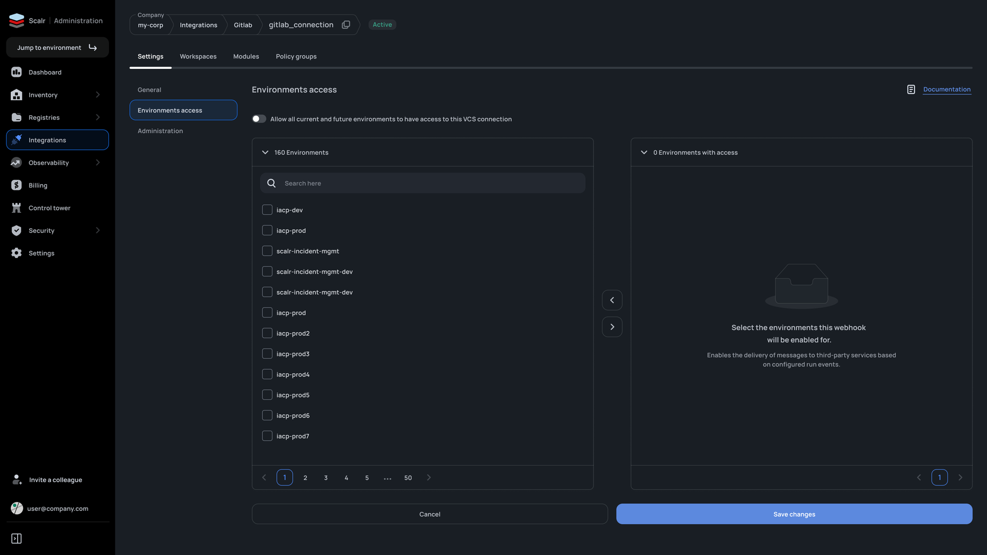Image resolution: width=987 pixels, height=555 pixels.
Task: Copy gitlab_connection name with copy icon
Action: (346, 25)
